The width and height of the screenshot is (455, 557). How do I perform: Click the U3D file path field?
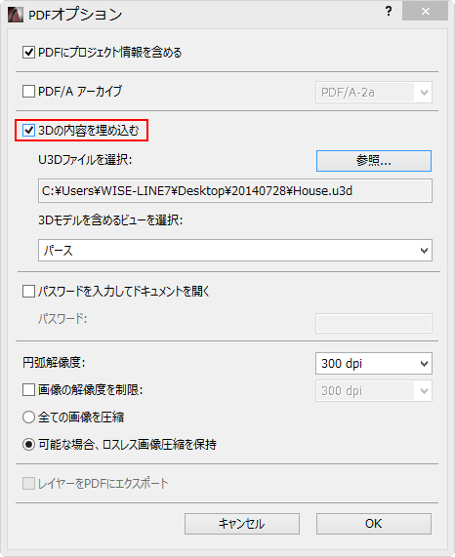(235, 191)
